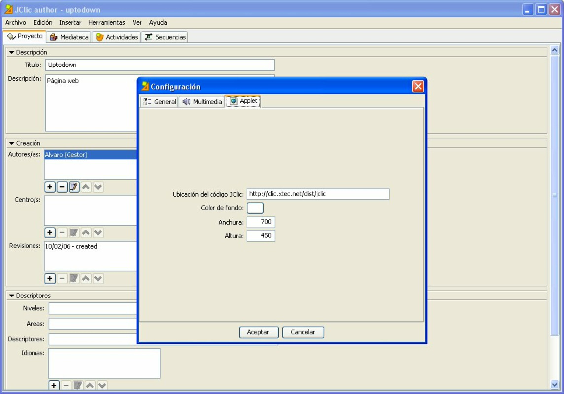Image resolution: width=564 pixels, height=394 pixels.
Task: Add a new author with the plus button
Action: pyautogui.click(x=50, y=187)
